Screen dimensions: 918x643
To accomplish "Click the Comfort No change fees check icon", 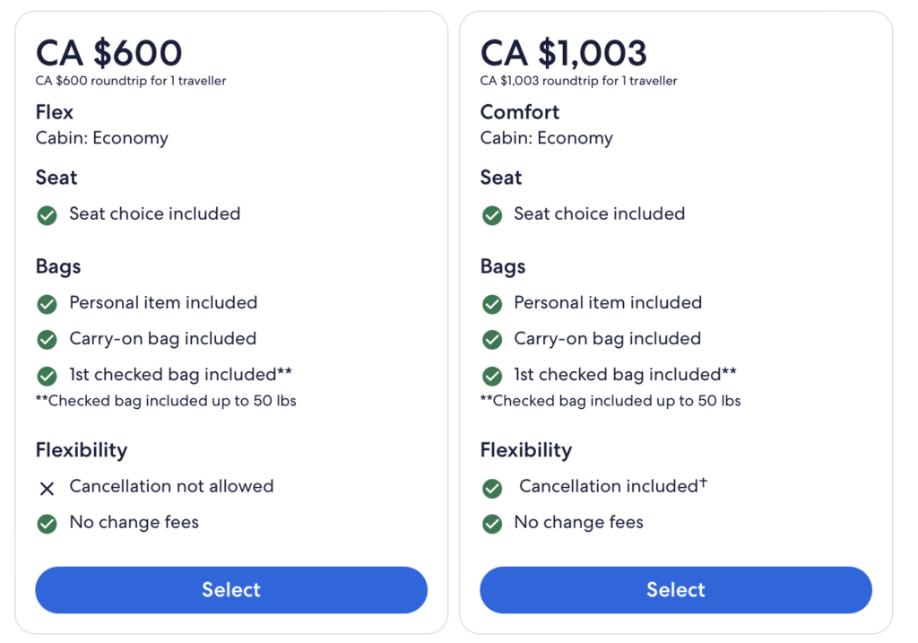I will coord(492,524).
